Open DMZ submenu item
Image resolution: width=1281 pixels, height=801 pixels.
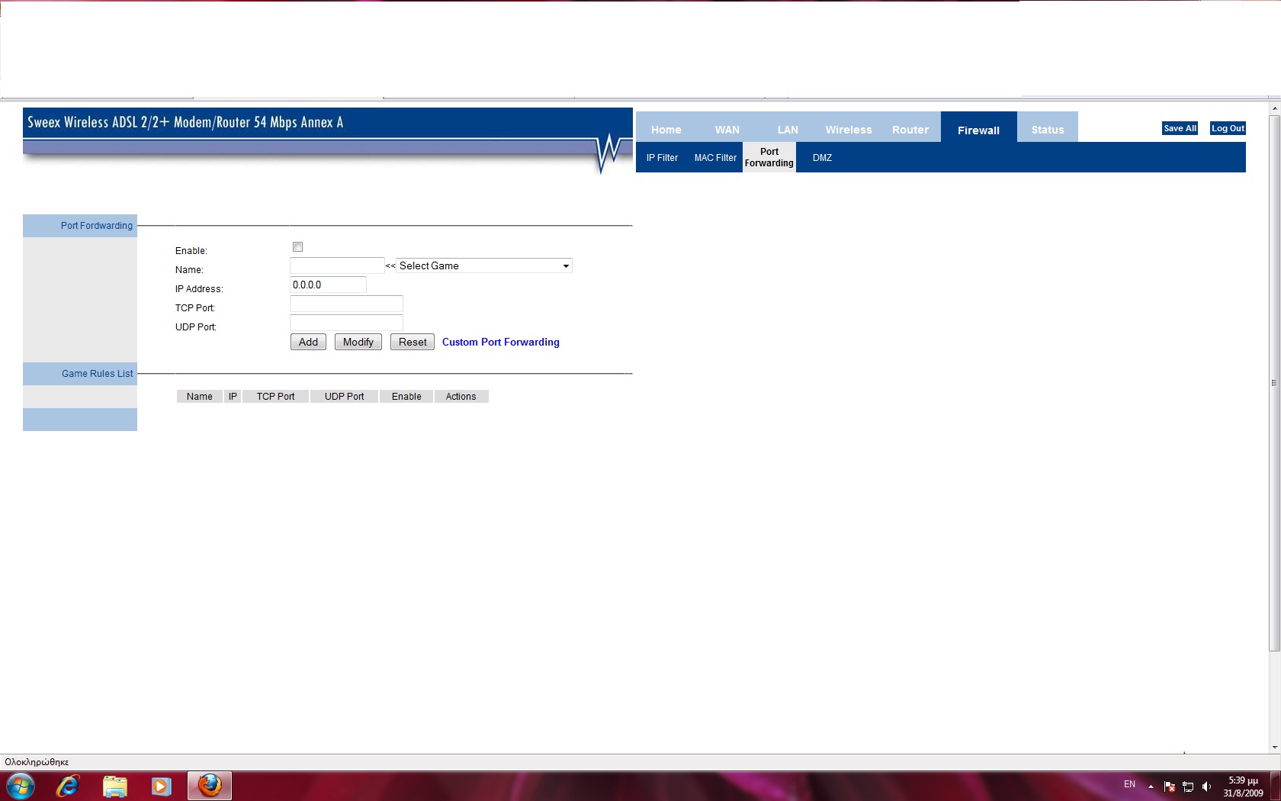click(x=822, y=158)
